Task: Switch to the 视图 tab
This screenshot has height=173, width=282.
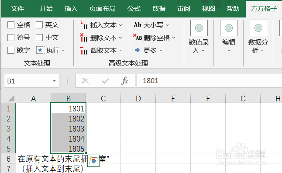Action: coord(208,8)
